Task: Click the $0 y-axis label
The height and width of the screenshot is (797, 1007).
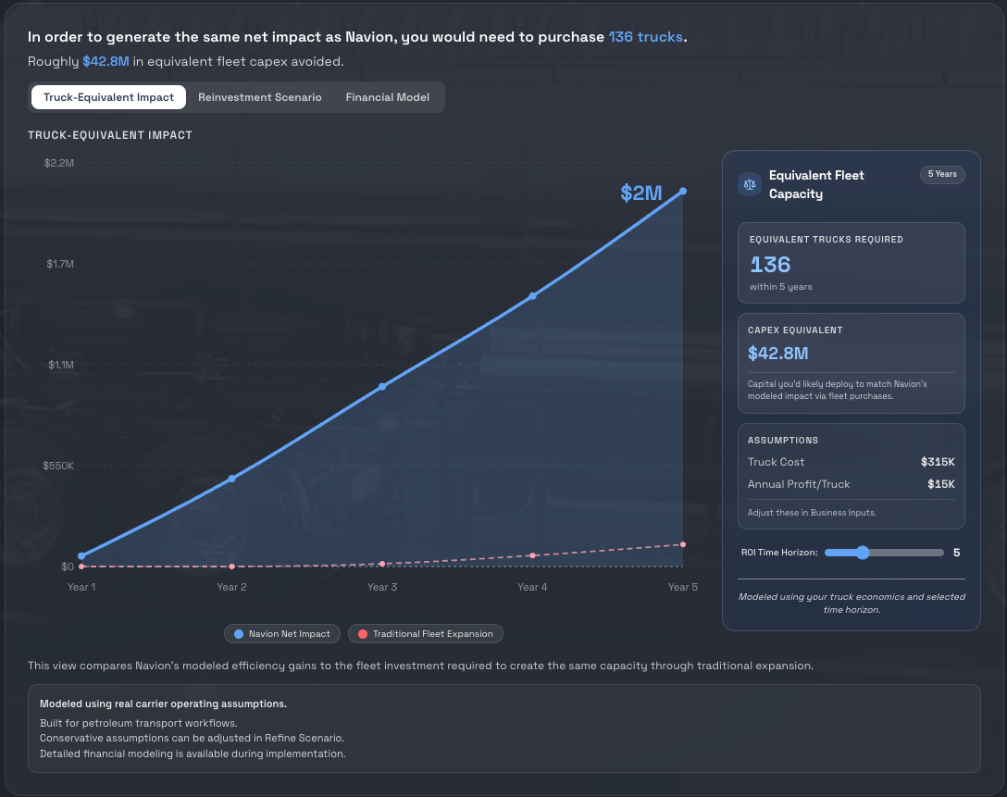Action: tap(68, 567)
